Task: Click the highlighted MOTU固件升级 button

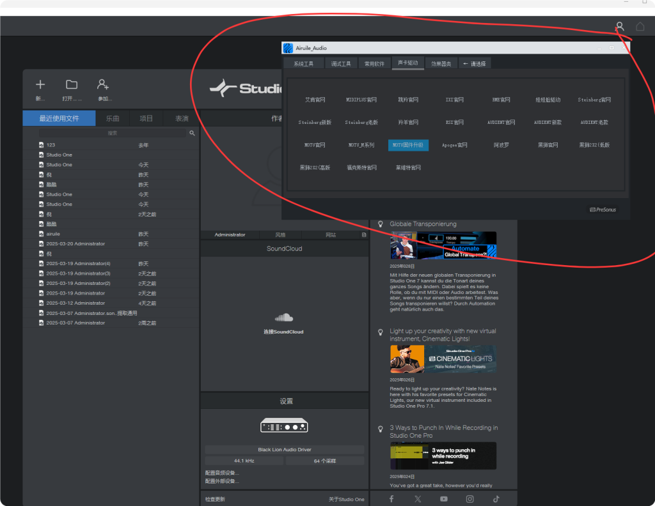Action: click(408, 145)
